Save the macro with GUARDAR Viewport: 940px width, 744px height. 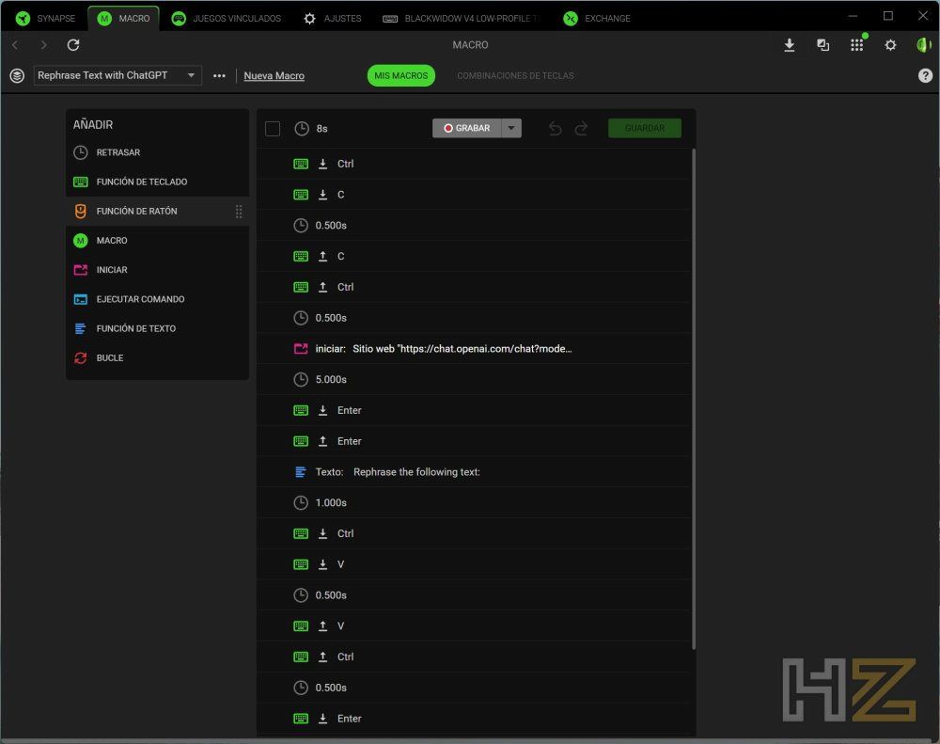(x=644, y=128)
